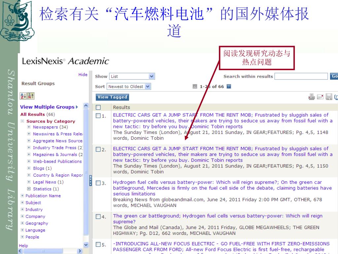This screenshot has width=338, height=254.
Task: Select Web-based Publications category
Action: [57, 161]
